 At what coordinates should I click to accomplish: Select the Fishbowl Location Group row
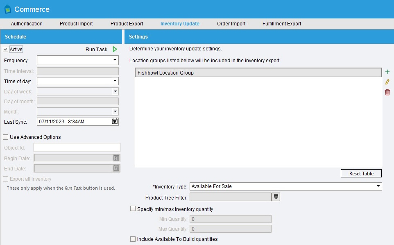point(258,73)
